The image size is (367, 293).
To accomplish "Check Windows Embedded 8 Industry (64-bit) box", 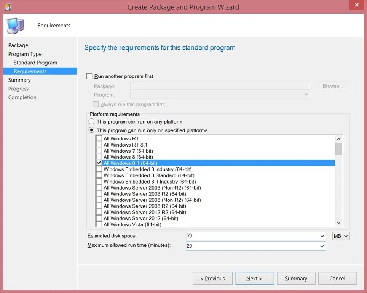I will click(x=99, y=169).
